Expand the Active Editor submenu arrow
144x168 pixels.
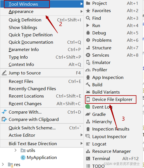[82, 135]
